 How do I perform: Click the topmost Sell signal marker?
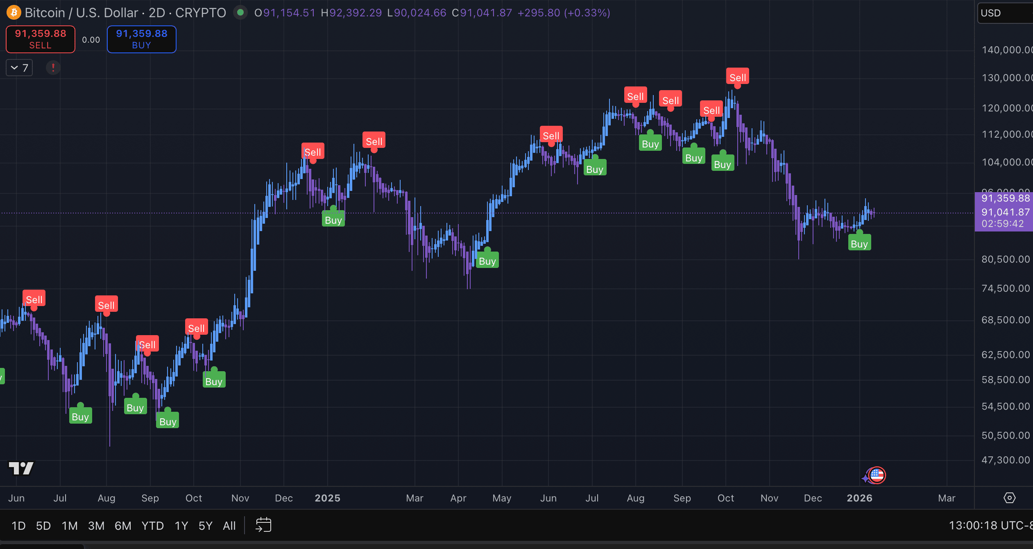(x=738, y=77)
